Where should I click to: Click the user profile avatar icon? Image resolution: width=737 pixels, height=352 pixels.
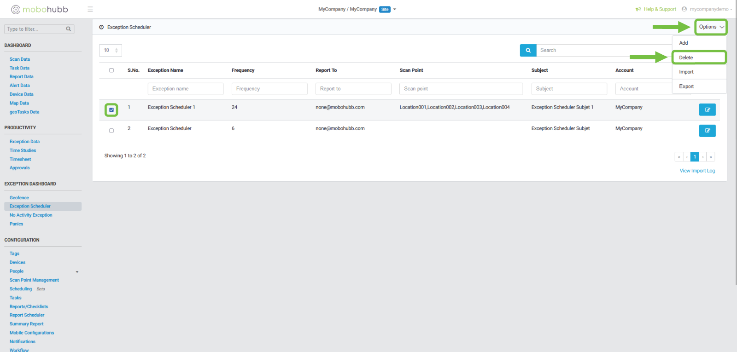(684, 9)
